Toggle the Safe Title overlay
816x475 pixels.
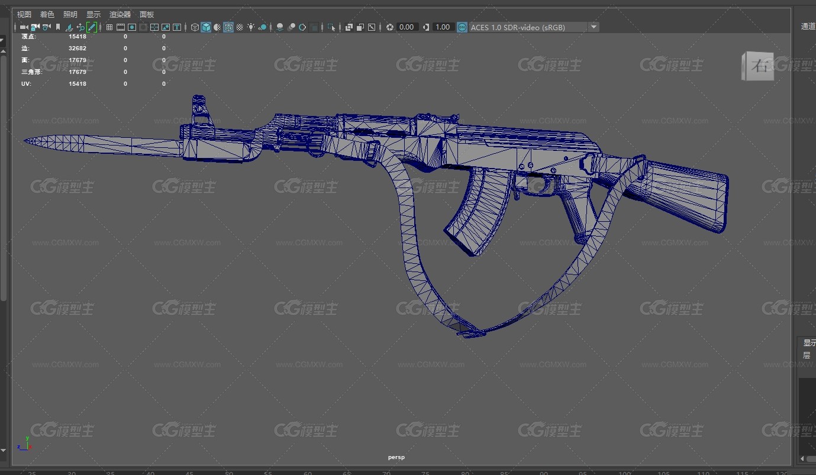[x=177, y=27]
